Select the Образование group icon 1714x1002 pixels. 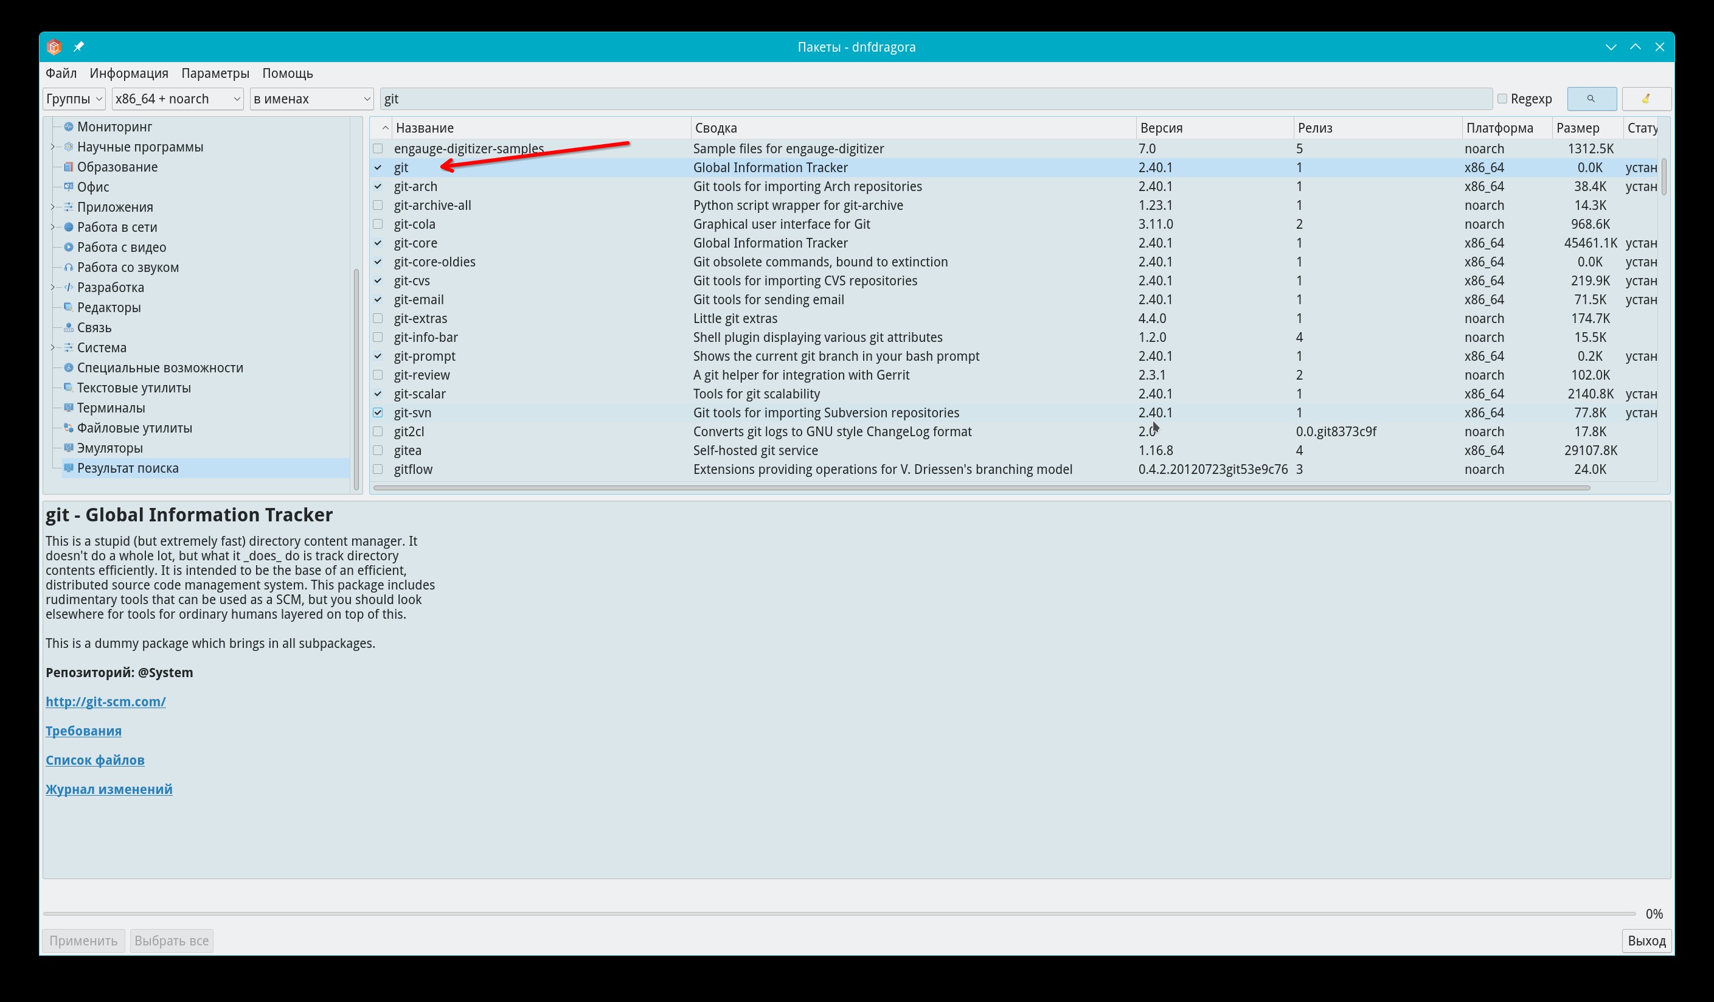(68, 167)
